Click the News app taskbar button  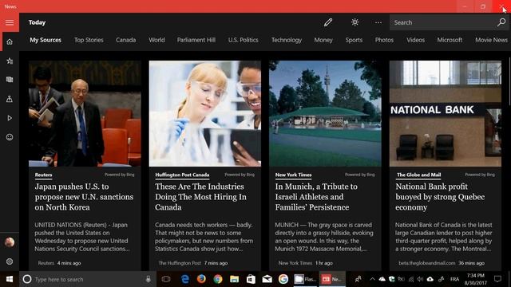coord(332,279)
